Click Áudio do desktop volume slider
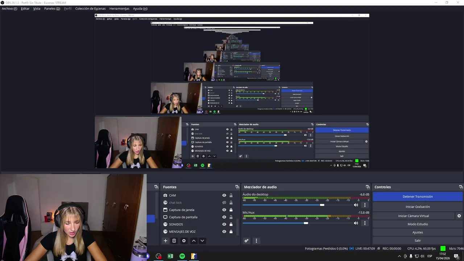The width and height of the screenshot is (464, 261). pos(297,205)
